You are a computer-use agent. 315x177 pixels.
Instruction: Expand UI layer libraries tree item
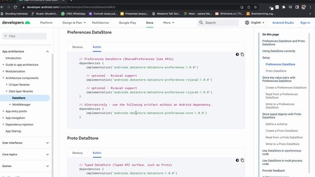(x=6, y=85)
